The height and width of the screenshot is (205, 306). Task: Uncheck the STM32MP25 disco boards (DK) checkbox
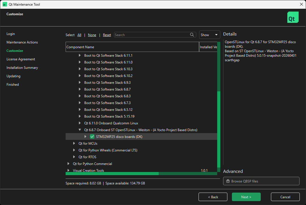pyautogui.click(x=92, y=136)
